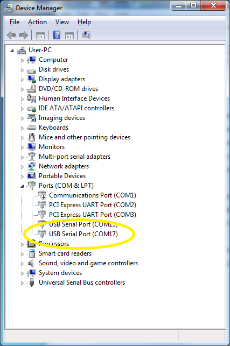Select USB Serial Port (COM17)
The width and height of the screenshot is (230, 346).
83,234
